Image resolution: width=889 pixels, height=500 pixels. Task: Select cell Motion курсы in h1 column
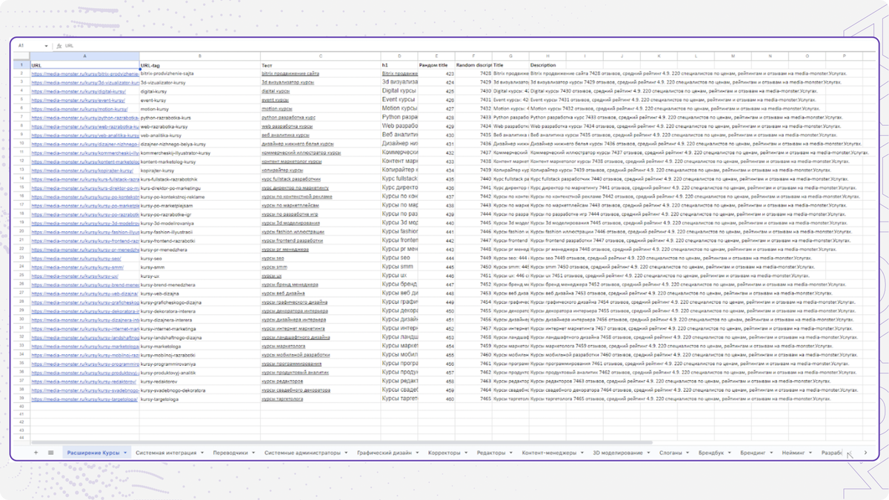399,109
